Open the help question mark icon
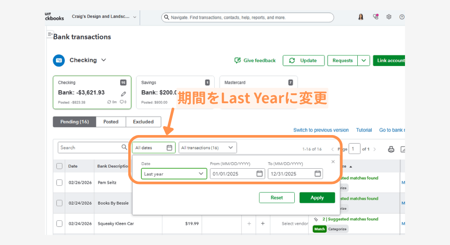The image size is (450, 245). 401,17
